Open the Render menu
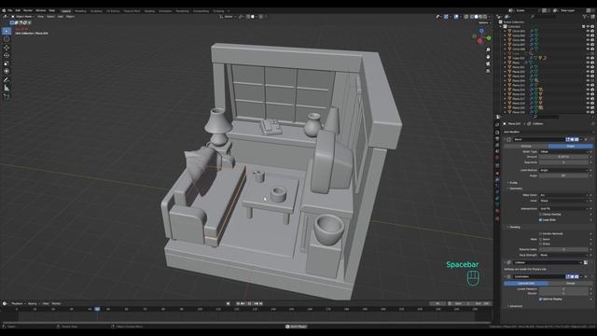Viewport: 597px width, 336px height. coord(28,10)
